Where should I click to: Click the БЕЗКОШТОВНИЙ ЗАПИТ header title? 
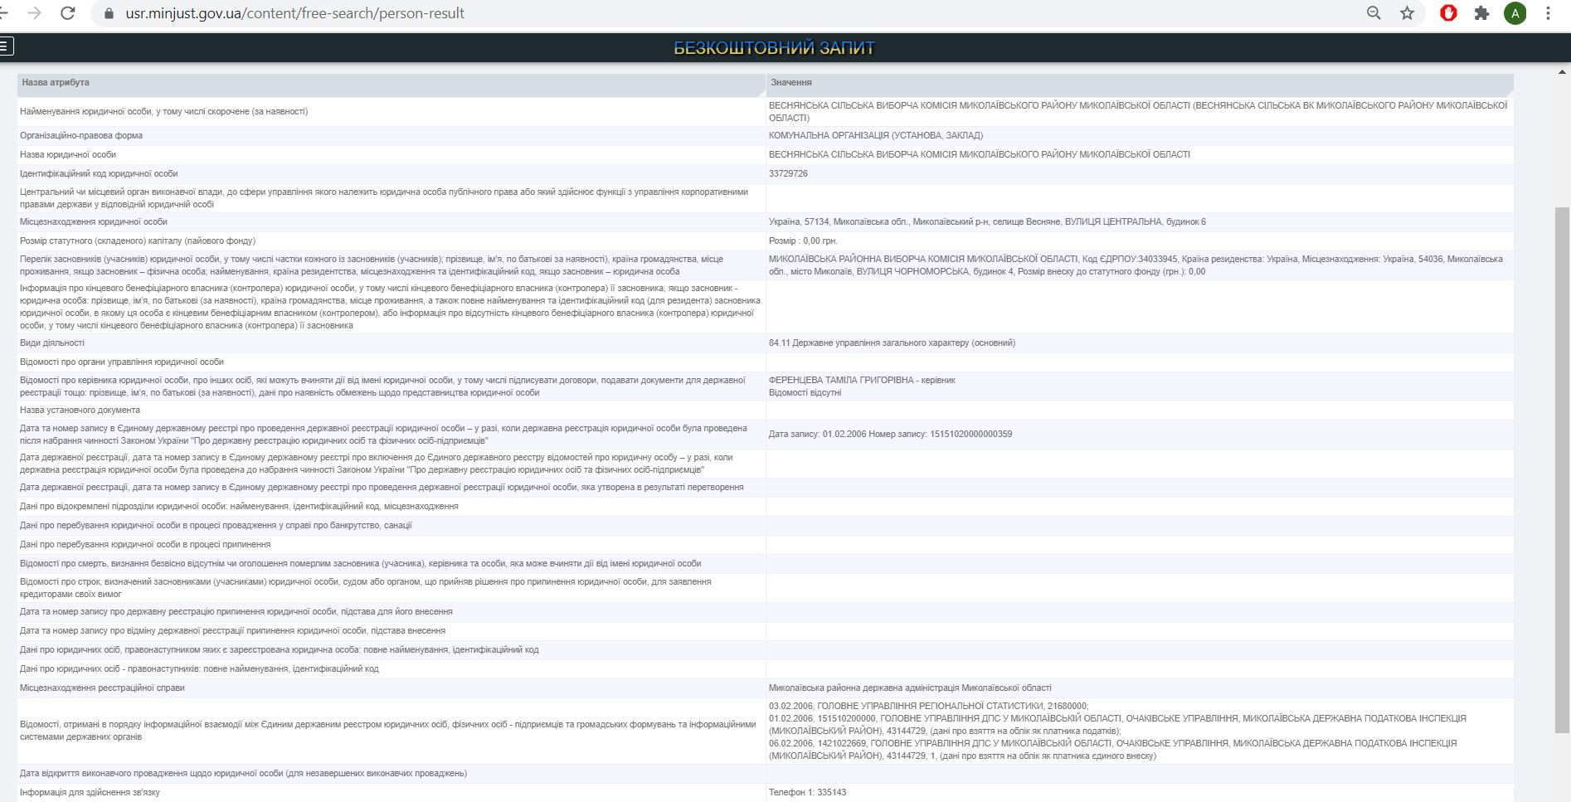tap(774, 48)
